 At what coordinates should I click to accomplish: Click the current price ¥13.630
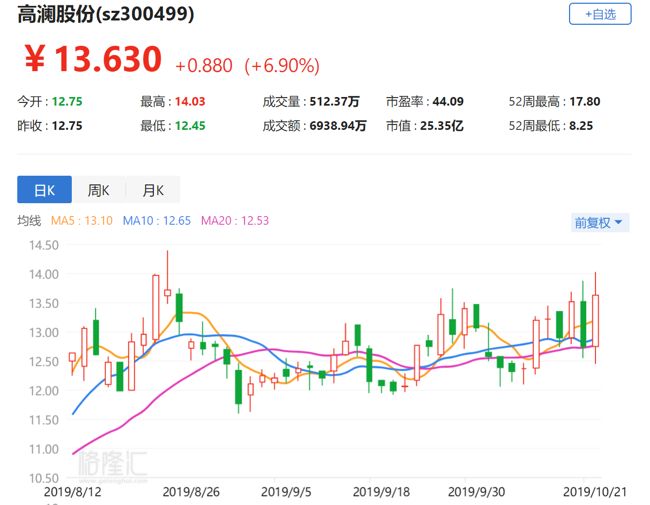coord(93,59)
